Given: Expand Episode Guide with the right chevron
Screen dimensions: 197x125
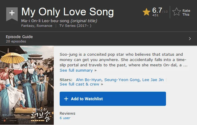Looking at the screenshot, I should 190,39.
